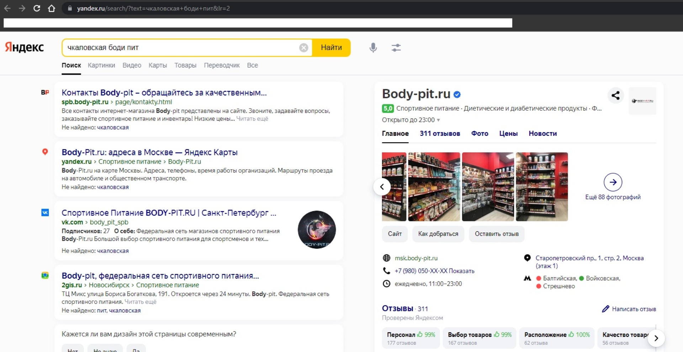Switch to the Видео tab
The image size is (683, 352).
tap(132, 65)
